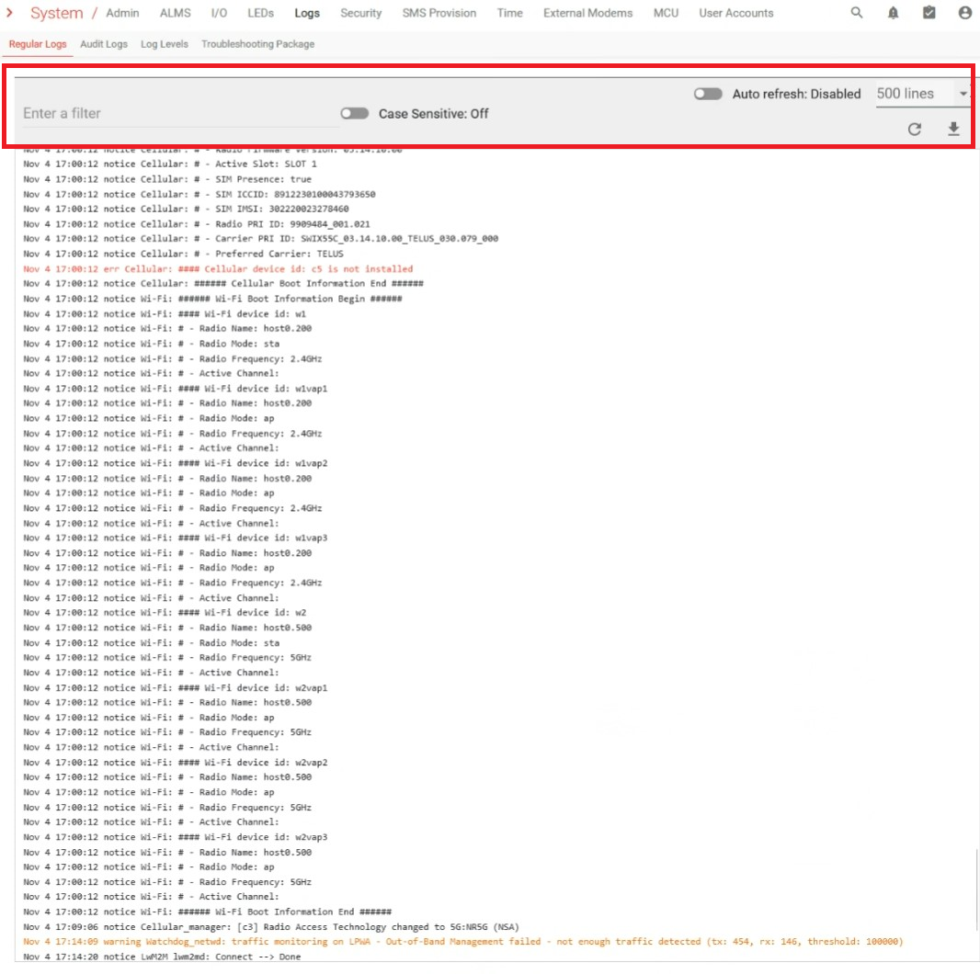This screenshot has width=980, height=974.
Task: Toggle the Auto refresh switch
Action: [x=708, y=94]
